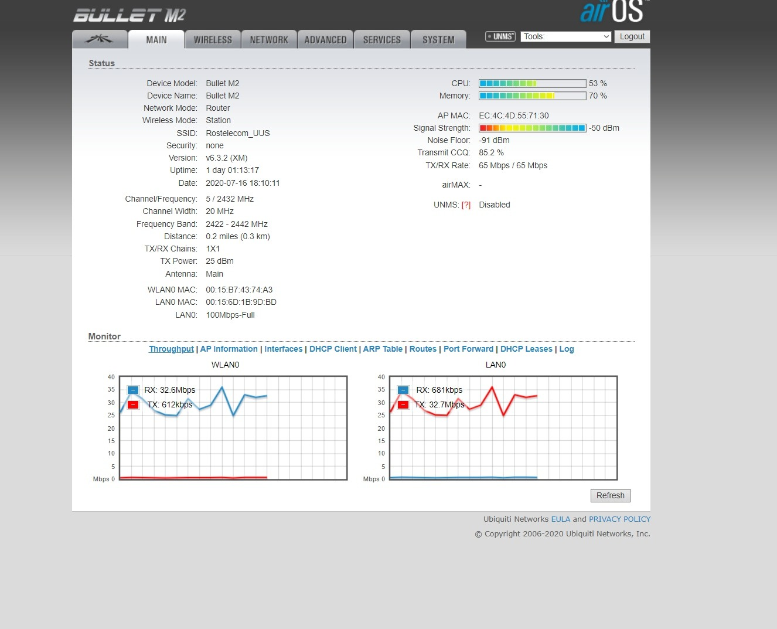Viewport: 777px width, 629px height.
Task: Open the Throughput monitor link
Action: click(171, 349)
